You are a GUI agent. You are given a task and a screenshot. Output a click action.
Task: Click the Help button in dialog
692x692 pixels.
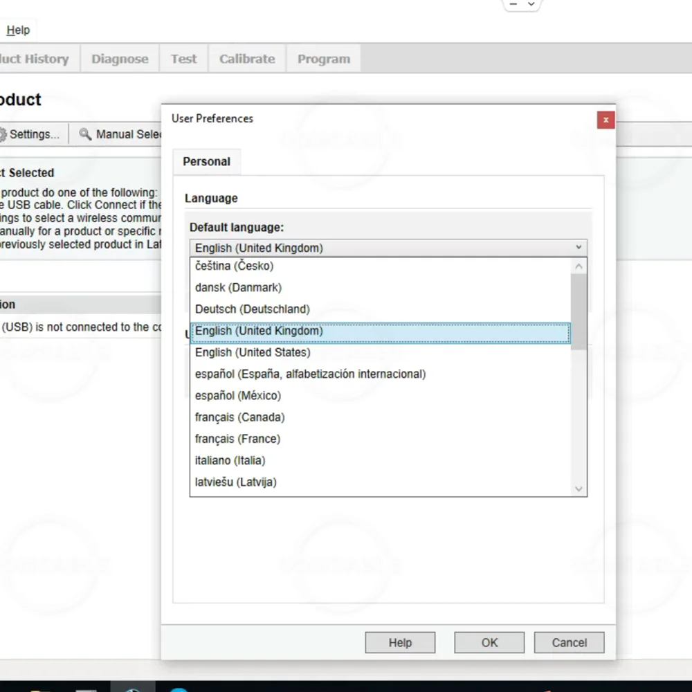pyautogui.click(x=400, y=642)
